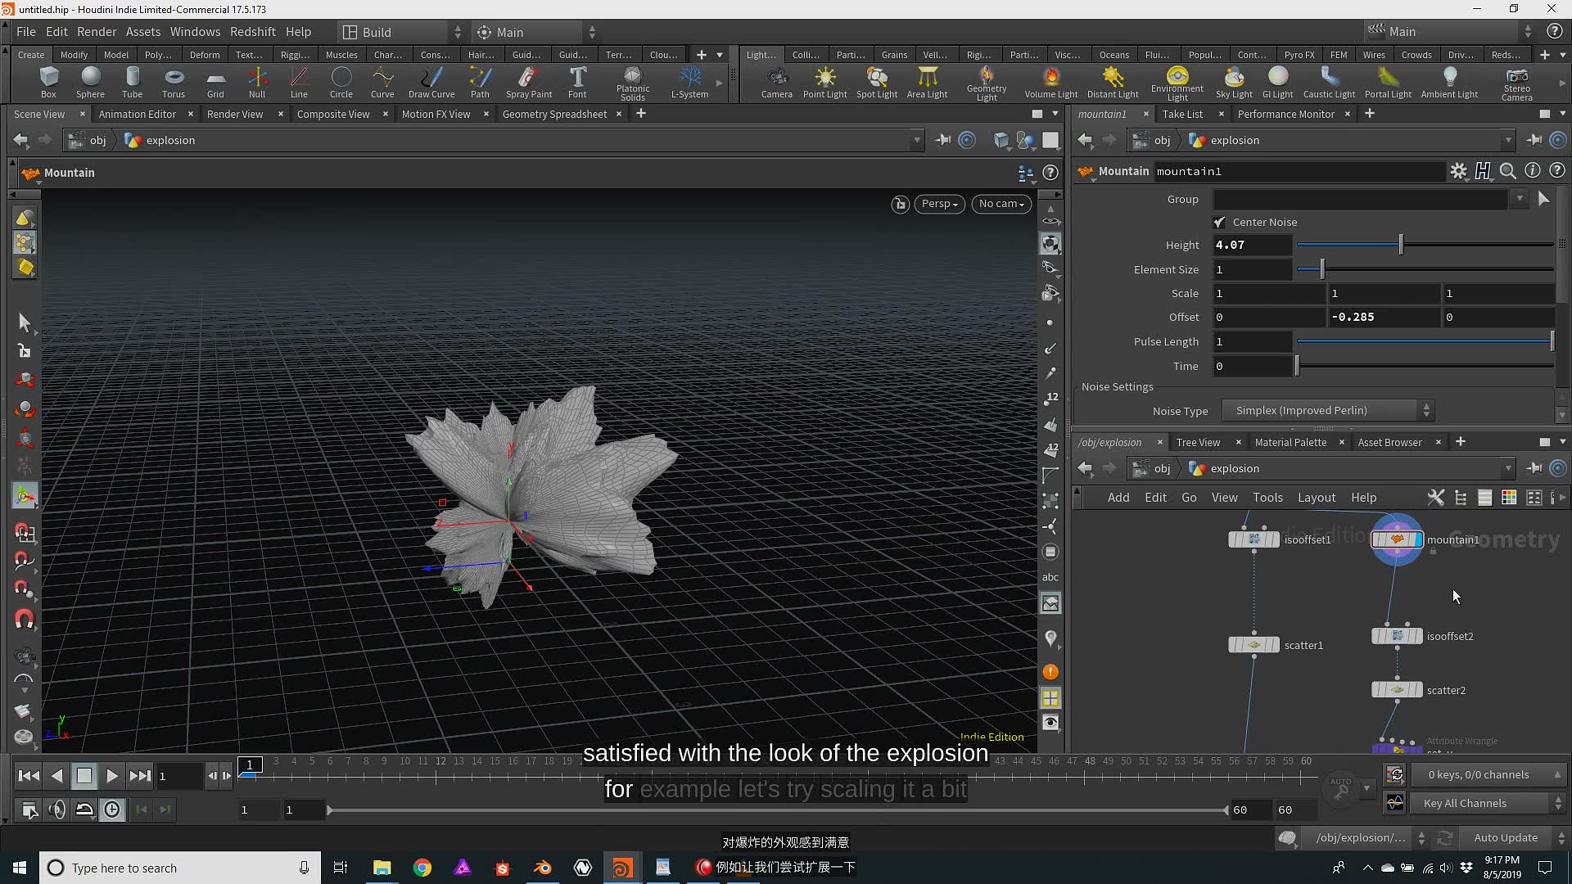Screen dimensions: 1572x884
Task: Add a Volume Light
Action: [x=1051, y=83]
